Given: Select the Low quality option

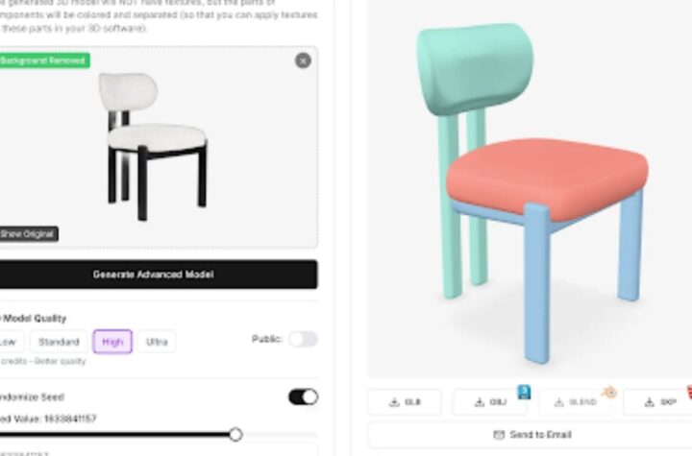Looking at the screenshot, I should 9,342.
